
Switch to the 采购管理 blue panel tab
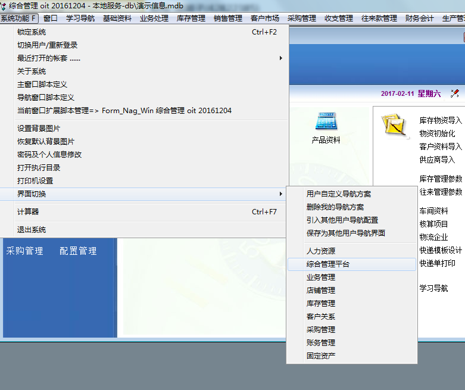[x=24, y=251]
